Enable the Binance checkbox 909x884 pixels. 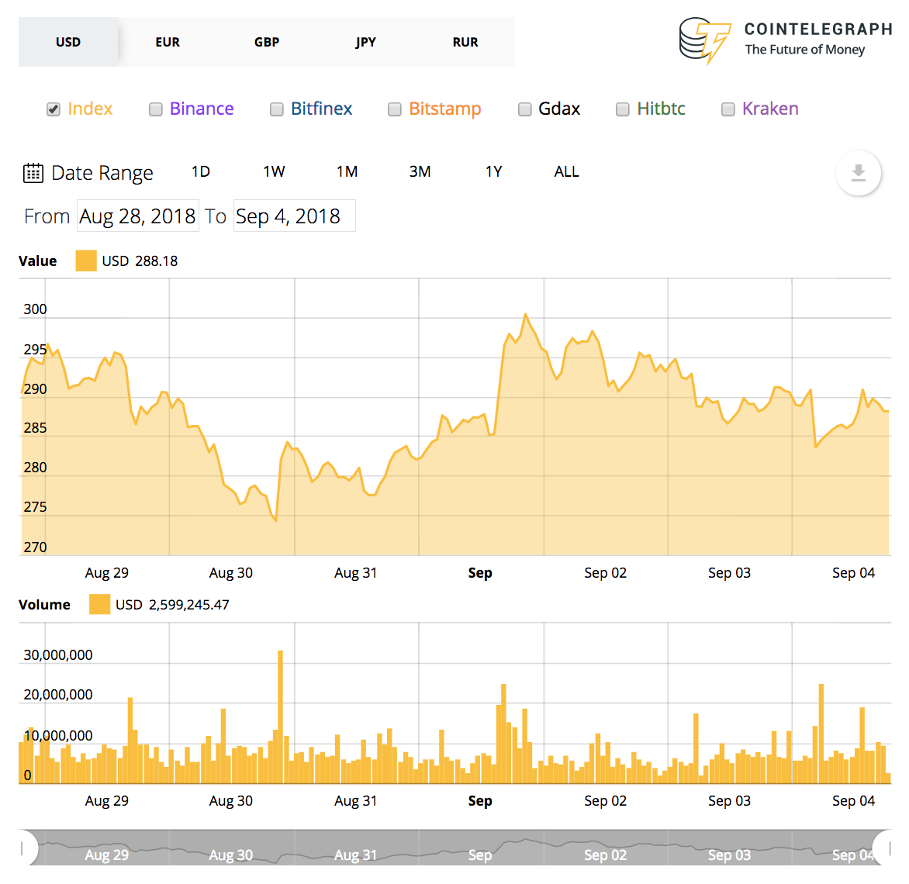[155, 109]
